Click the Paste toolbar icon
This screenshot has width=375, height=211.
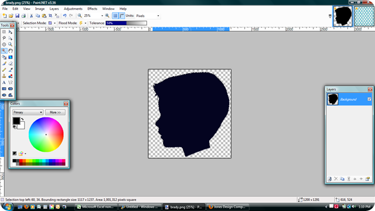click(x=44, y=16)
